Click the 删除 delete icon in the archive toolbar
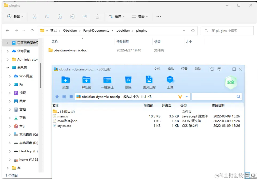Viewport: 259px width, 180px height. [128, 82]
